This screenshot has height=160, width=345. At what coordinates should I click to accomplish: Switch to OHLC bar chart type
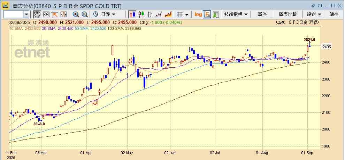coord(150,15)
